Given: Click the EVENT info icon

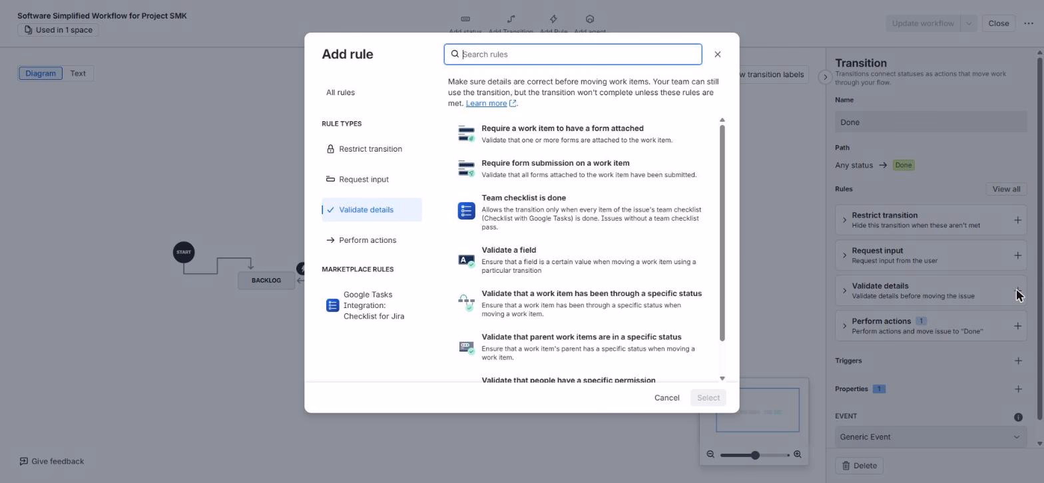Looking at the screenshot, I should 1018,417.
